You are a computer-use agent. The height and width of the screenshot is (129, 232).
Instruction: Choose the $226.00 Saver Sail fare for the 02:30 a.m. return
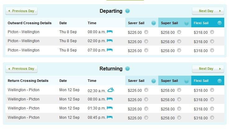(x=146, y=90)
